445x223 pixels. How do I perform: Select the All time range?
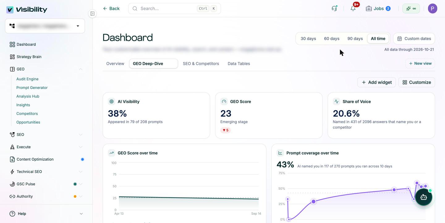click(378, 39)
